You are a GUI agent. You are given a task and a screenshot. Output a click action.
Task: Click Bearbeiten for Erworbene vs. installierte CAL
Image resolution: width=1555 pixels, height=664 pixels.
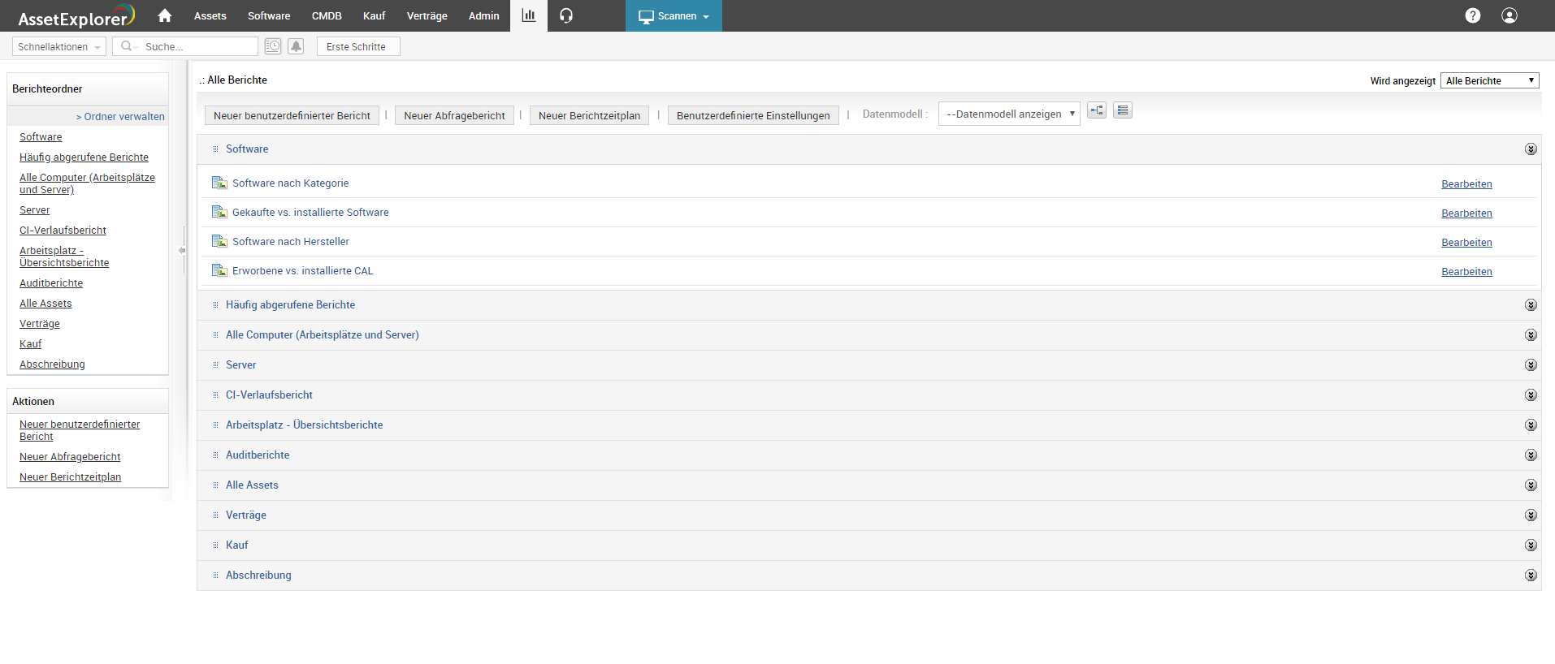click(1466, 272)
